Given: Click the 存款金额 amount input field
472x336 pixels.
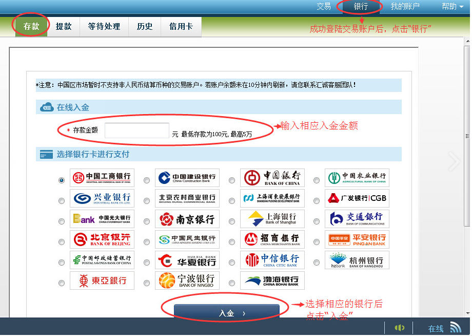Looking at the screenshot, I should coord(137,130).
